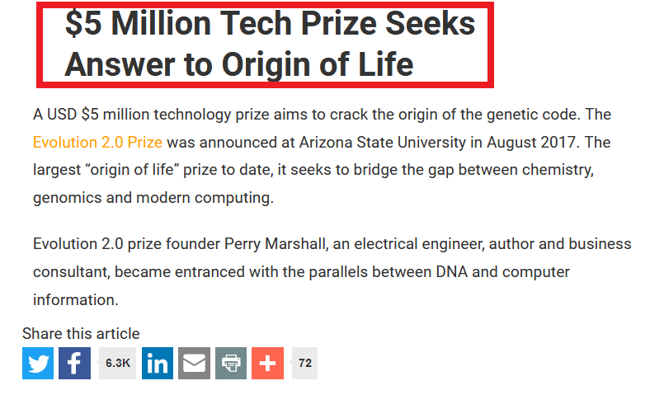Share the article on LinkedIn
The height and width of the screenshot is (395, 650).
(x=158, y=363)
